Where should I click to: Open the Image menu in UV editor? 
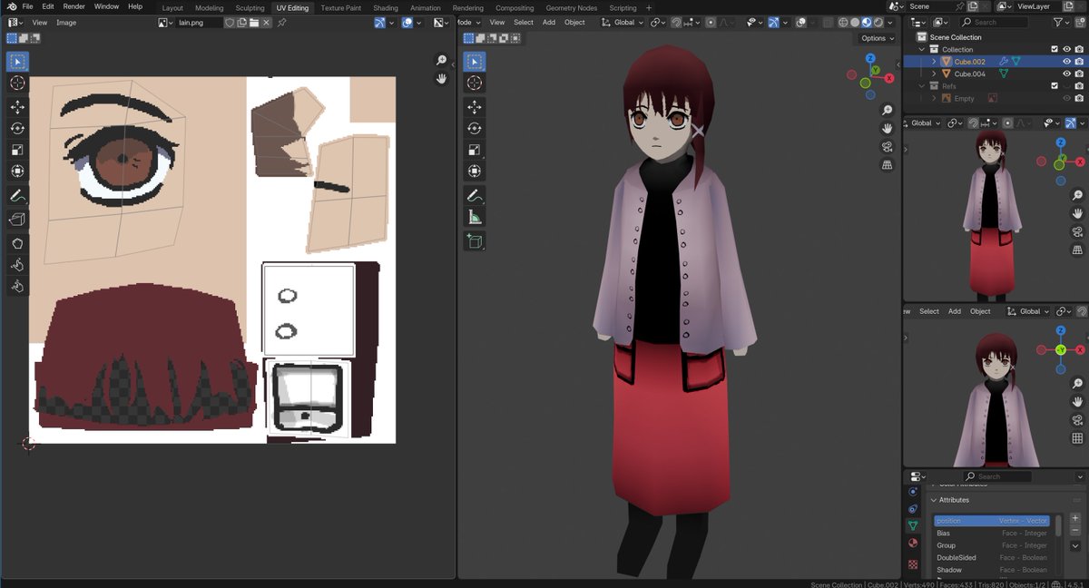[66, 22]
